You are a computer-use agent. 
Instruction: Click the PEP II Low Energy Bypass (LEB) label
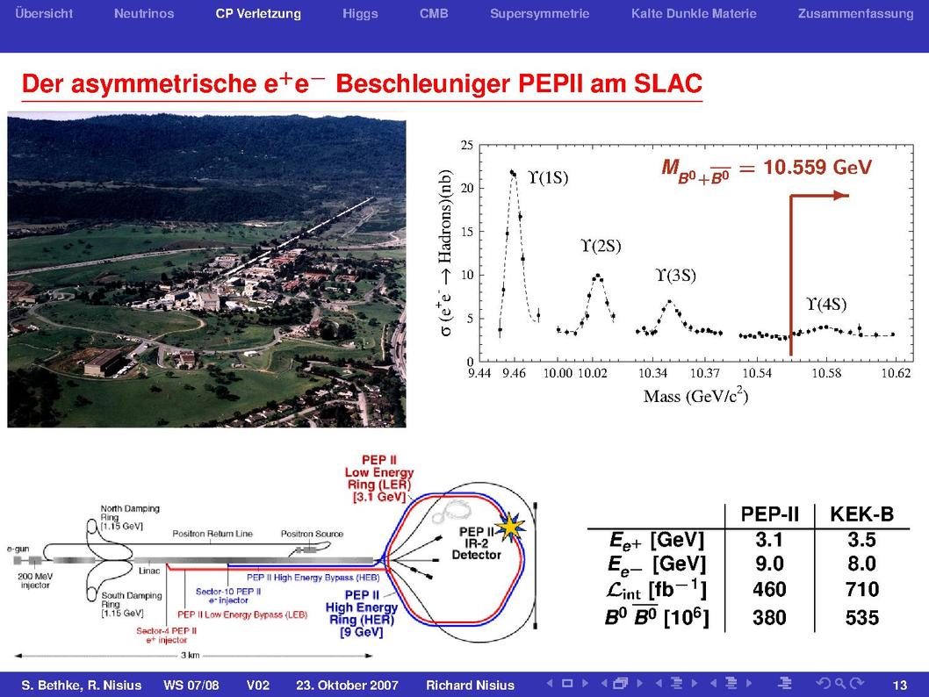242,614
